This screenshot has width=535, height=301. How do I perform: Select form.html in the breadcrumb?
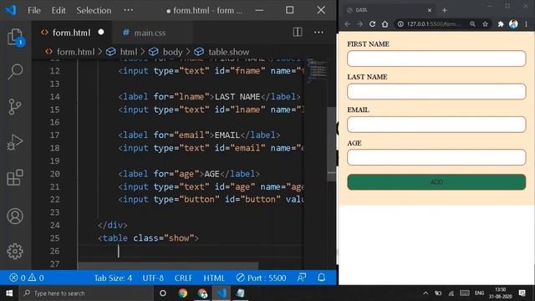[75, 52]
